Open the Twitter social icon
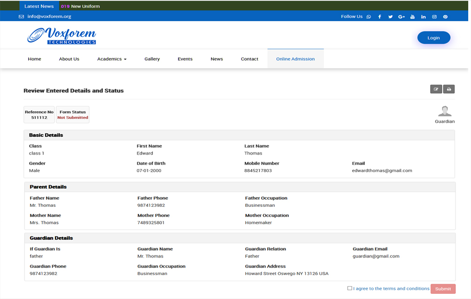The height and width of the screenshot is (299, 471). click(x=390, y=17)
